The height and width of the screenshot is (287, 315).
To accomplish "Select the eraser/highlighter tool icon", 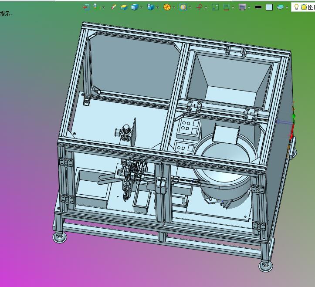I will 114,7.
